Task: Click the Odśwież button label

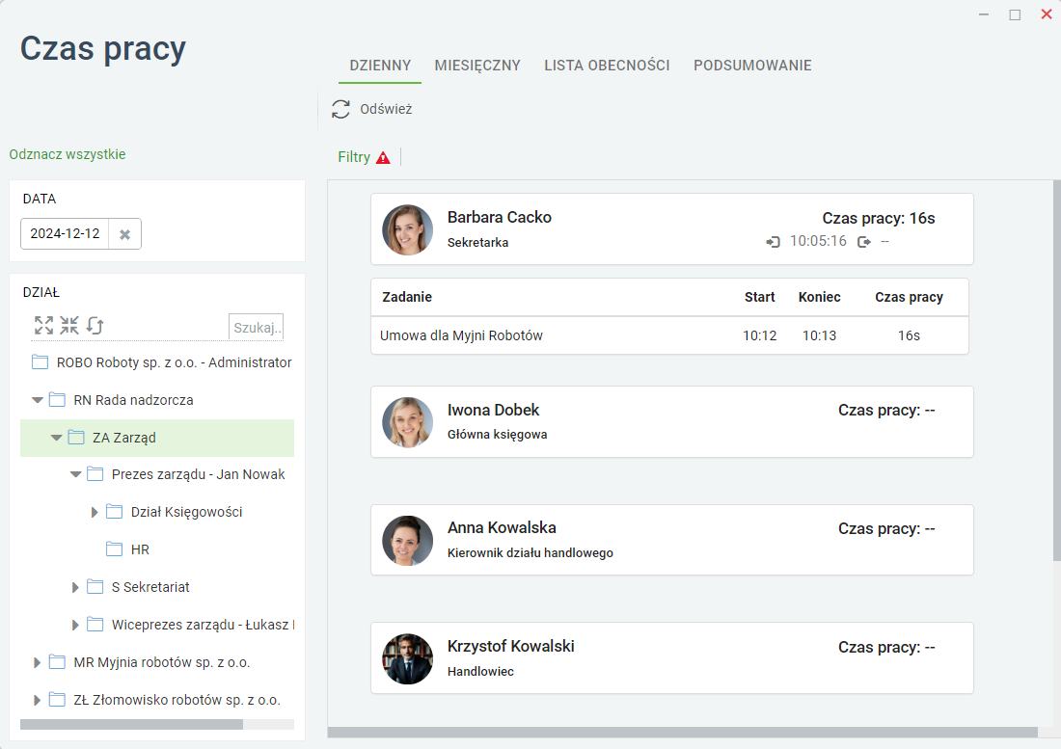Action: [386, 109]
